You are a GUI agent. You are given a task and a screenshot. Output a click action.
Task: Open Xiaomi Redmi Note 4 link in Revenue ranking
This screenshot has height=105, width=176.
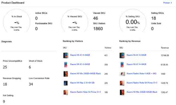click(141, 73)
